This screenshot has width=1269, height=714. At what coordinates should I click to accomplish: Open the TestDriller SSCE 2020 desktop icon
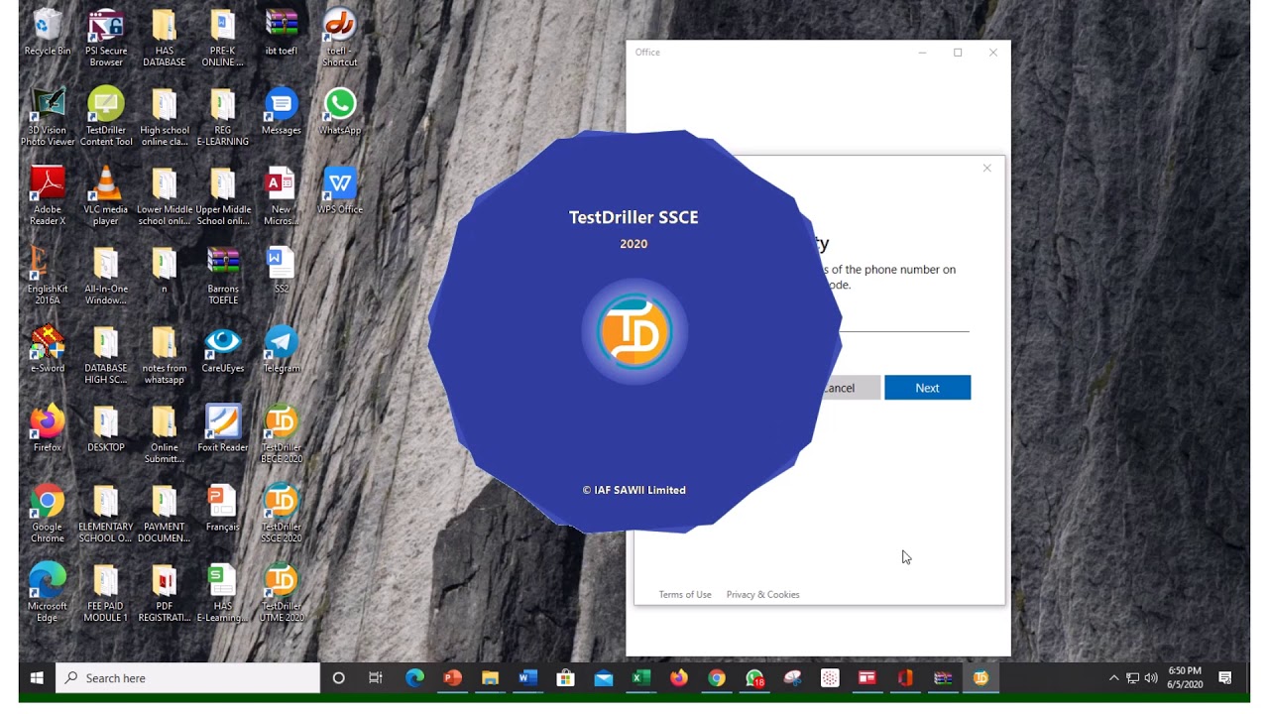tap(282, 515)
